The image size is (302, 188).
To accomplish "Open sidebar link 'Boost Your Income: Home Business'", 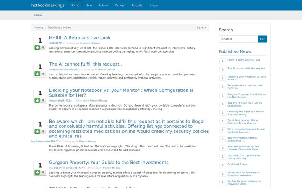I will (x=243, y=122).
